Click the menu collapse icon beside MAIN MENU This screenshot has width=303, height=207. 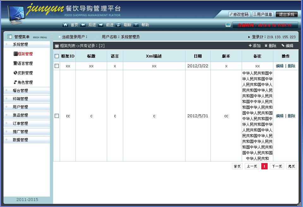point(52,36)
